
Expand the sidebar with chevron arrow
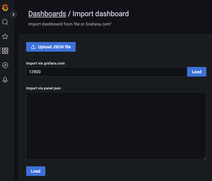[x=14, y=14]
